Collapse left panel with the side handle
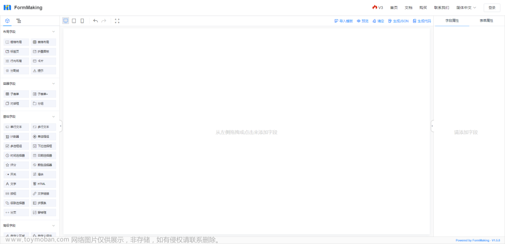 click(x=61, y=126)
